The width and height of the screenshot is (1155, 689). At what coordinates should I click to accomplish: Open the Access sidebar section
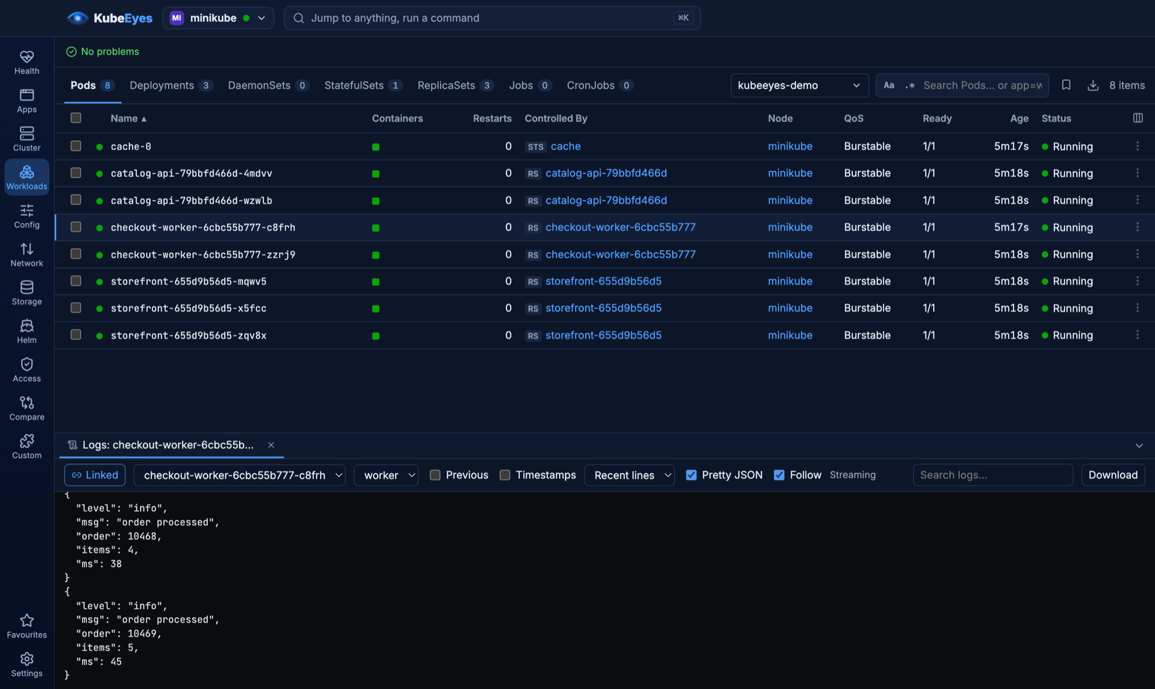tap(27, 370)
